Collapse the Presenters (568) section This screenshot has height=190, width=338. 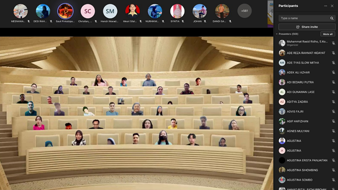point(277,34)
